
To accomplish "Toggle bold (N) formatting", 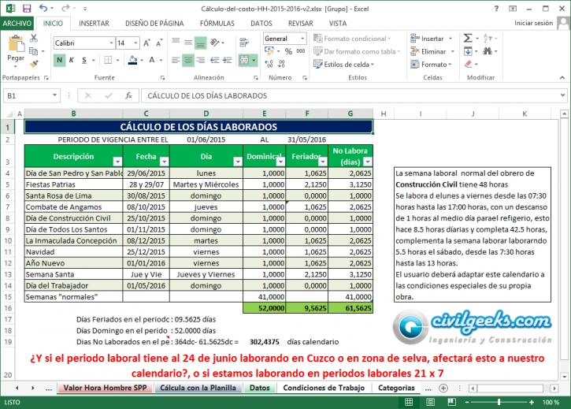I will (60, 60).
